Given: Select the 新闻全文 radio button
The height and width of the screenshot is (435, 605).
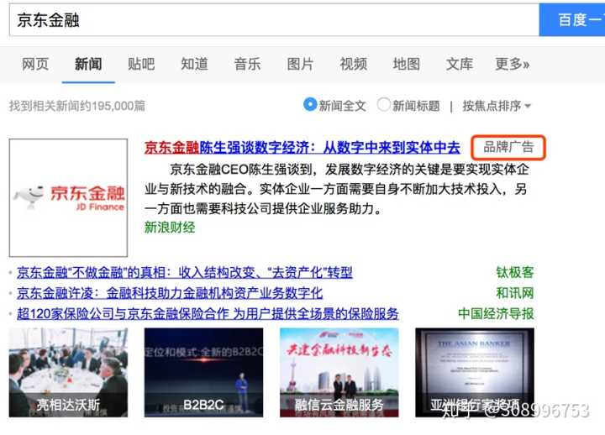Looking at the screenshot, I should click(310, 104).
